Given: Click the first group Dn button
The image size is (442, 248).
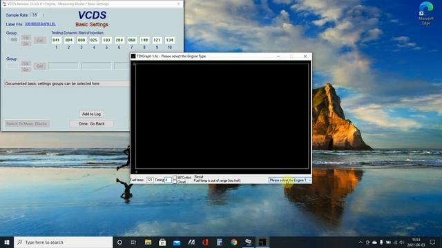Looking at the screenshot, I should click(26, 43).
